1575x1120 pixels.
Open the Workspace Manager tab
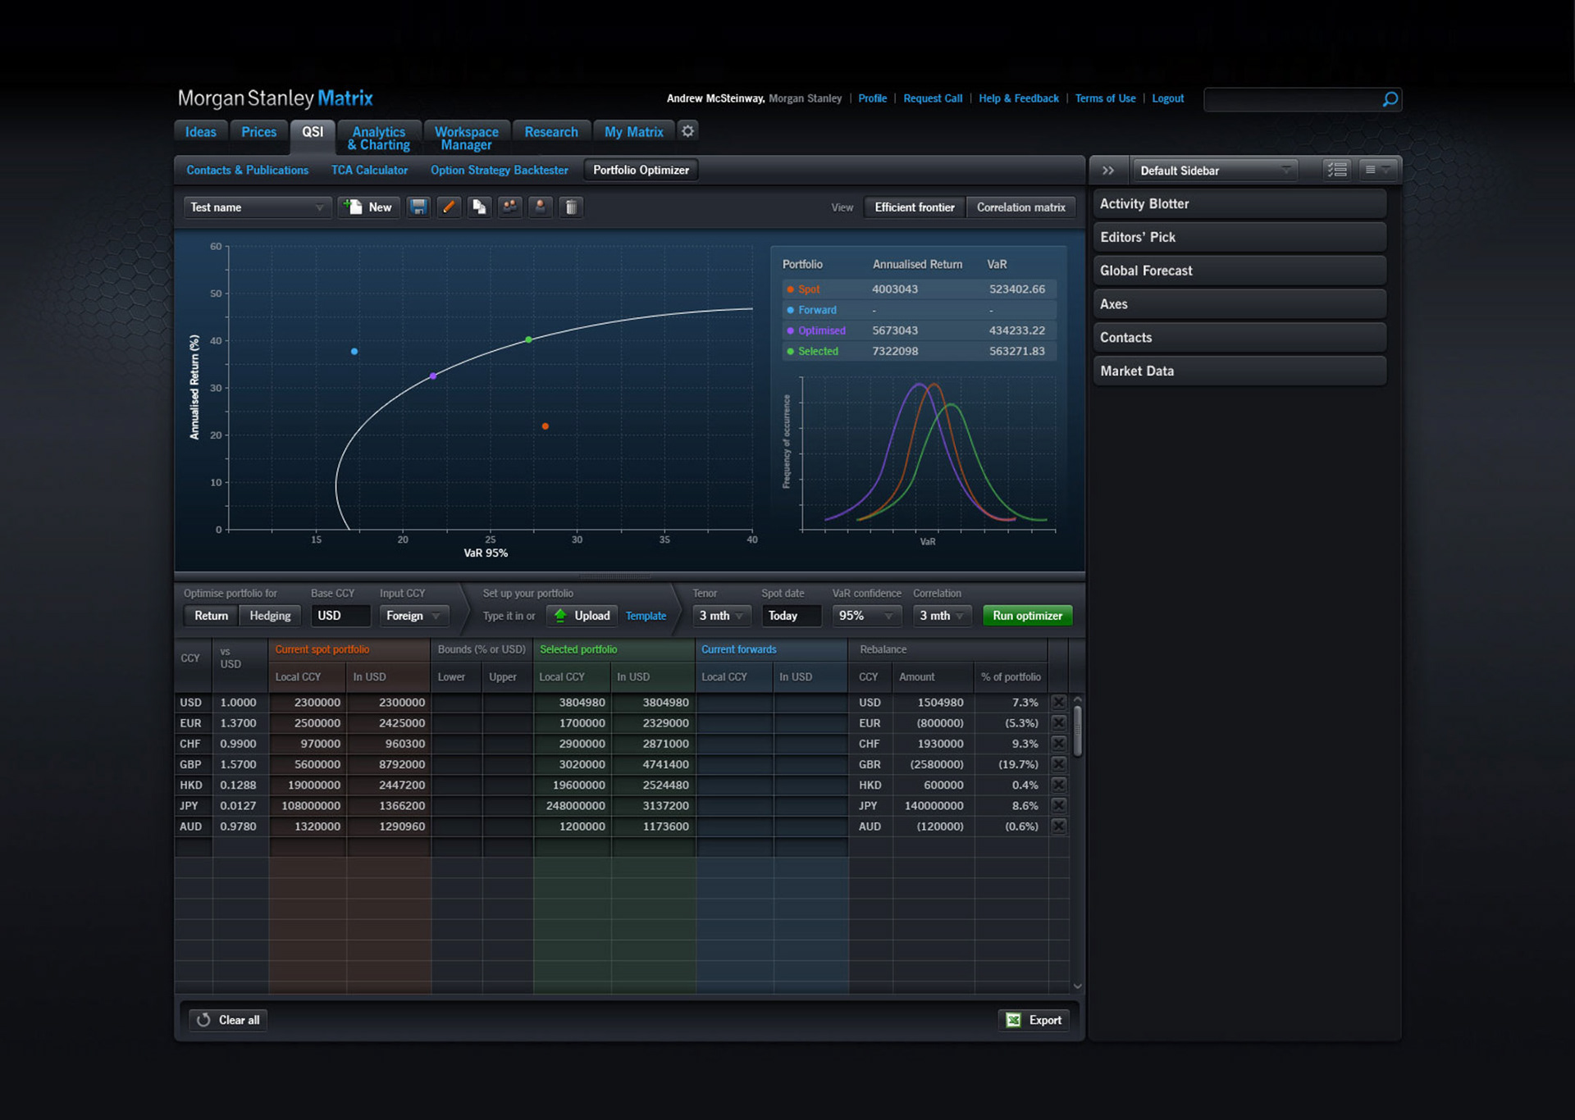point(467,138)
